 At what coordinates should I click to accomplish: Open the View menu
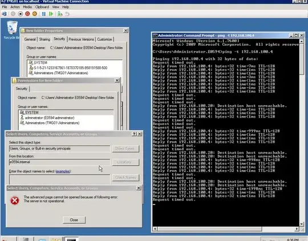pos(55,7)
